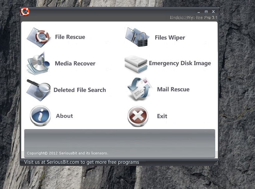Minimize the UndeleteMyFiles Pro window
This screenshot has height=189, width=255.
tap(199, 12)
